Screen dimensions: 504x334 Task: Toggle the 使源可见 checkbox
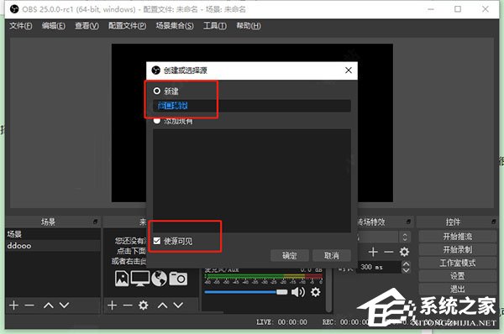coord(157,241)
